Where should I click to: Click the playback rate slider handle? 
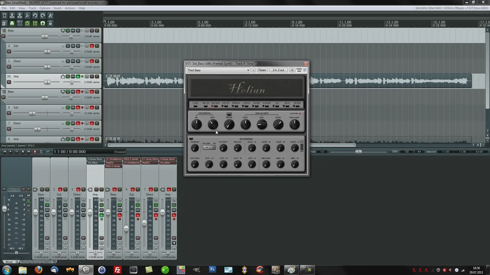click(x=359, y=152)
